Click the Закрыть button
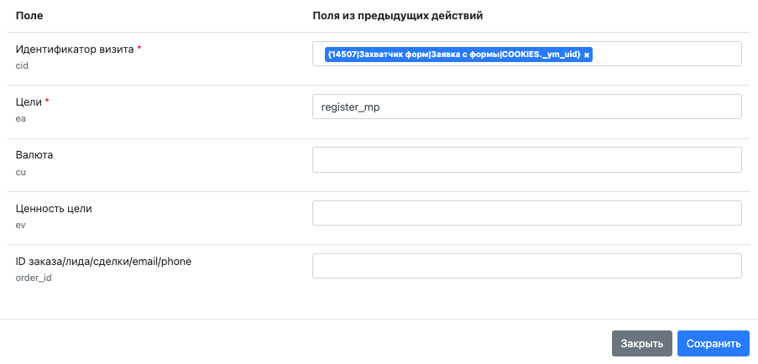758x364 pixels. pos(642,344)
